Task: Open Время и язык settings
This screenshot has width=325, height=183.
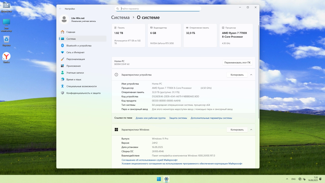Action: click(x=83, y=79)
